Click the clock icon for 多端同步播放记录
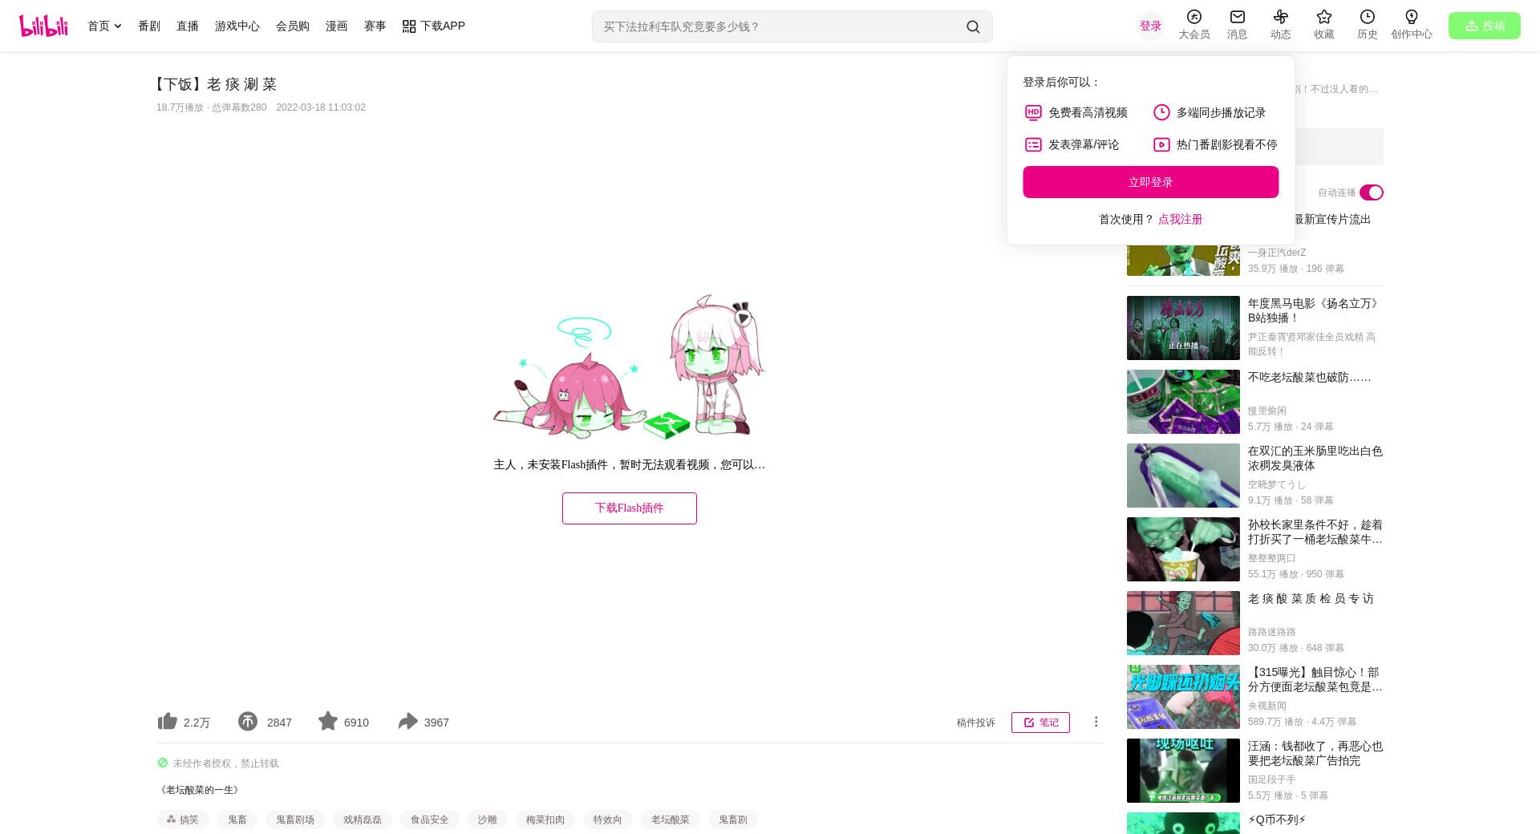The width and height of the screenshot is (1540, 834). pos(1161,112)
